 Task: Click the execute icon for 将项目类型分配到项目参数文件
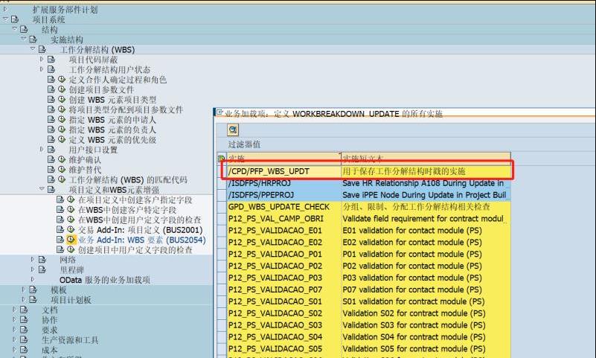tap(62, 109)
